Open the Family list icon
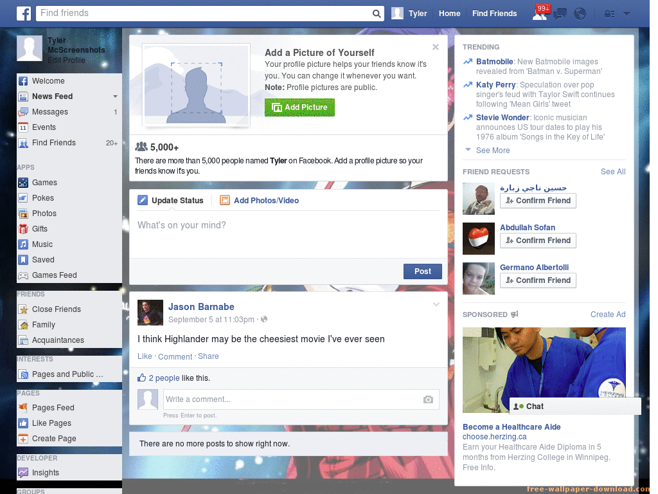 [x=23, y=325]
